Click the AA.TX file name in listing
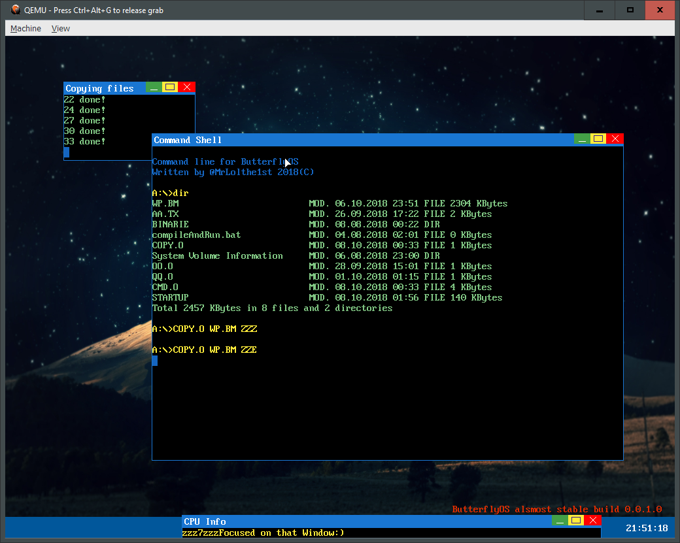 click(x=165, y=214)
